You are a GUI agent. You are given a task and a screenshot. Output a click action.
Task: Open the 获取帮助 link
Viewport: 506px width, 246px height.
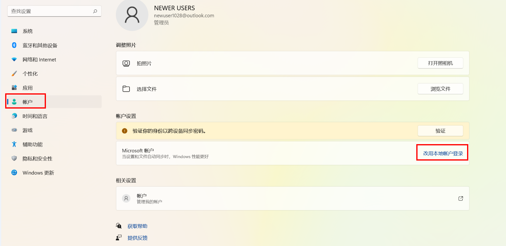coord(137,226)
